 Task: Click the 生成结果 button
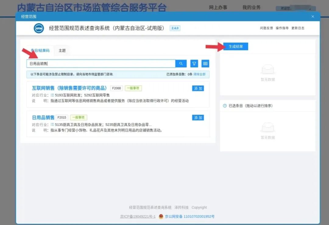[235, 46]
